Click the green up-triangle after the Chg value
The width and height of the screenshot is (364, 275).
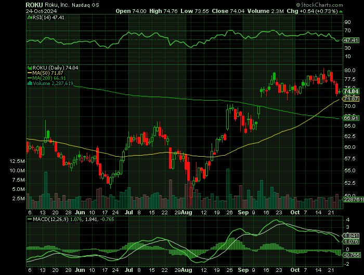[x=341, y=11]
